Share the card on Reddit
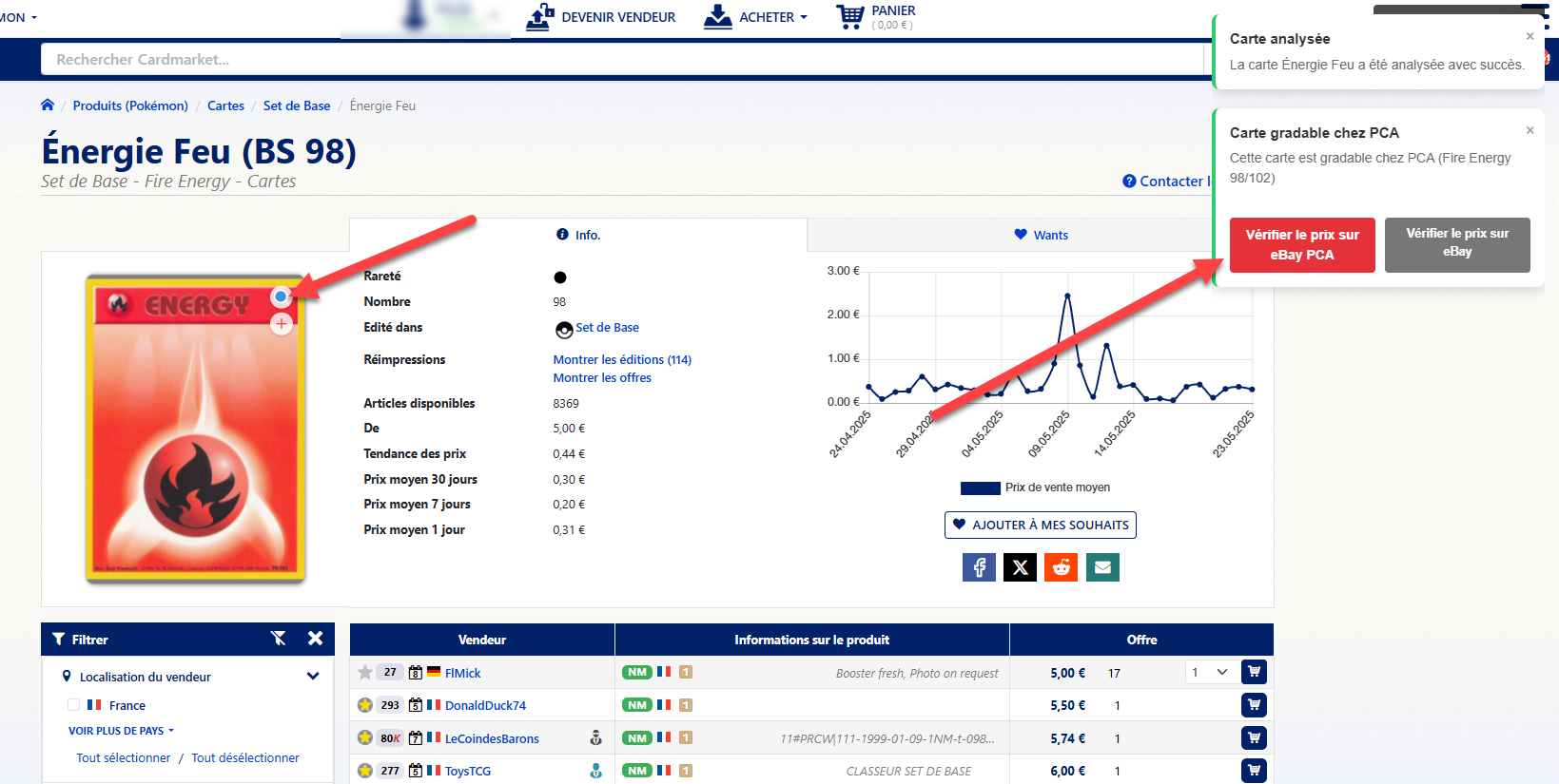1559x784 pixels. pos(1061,567)
